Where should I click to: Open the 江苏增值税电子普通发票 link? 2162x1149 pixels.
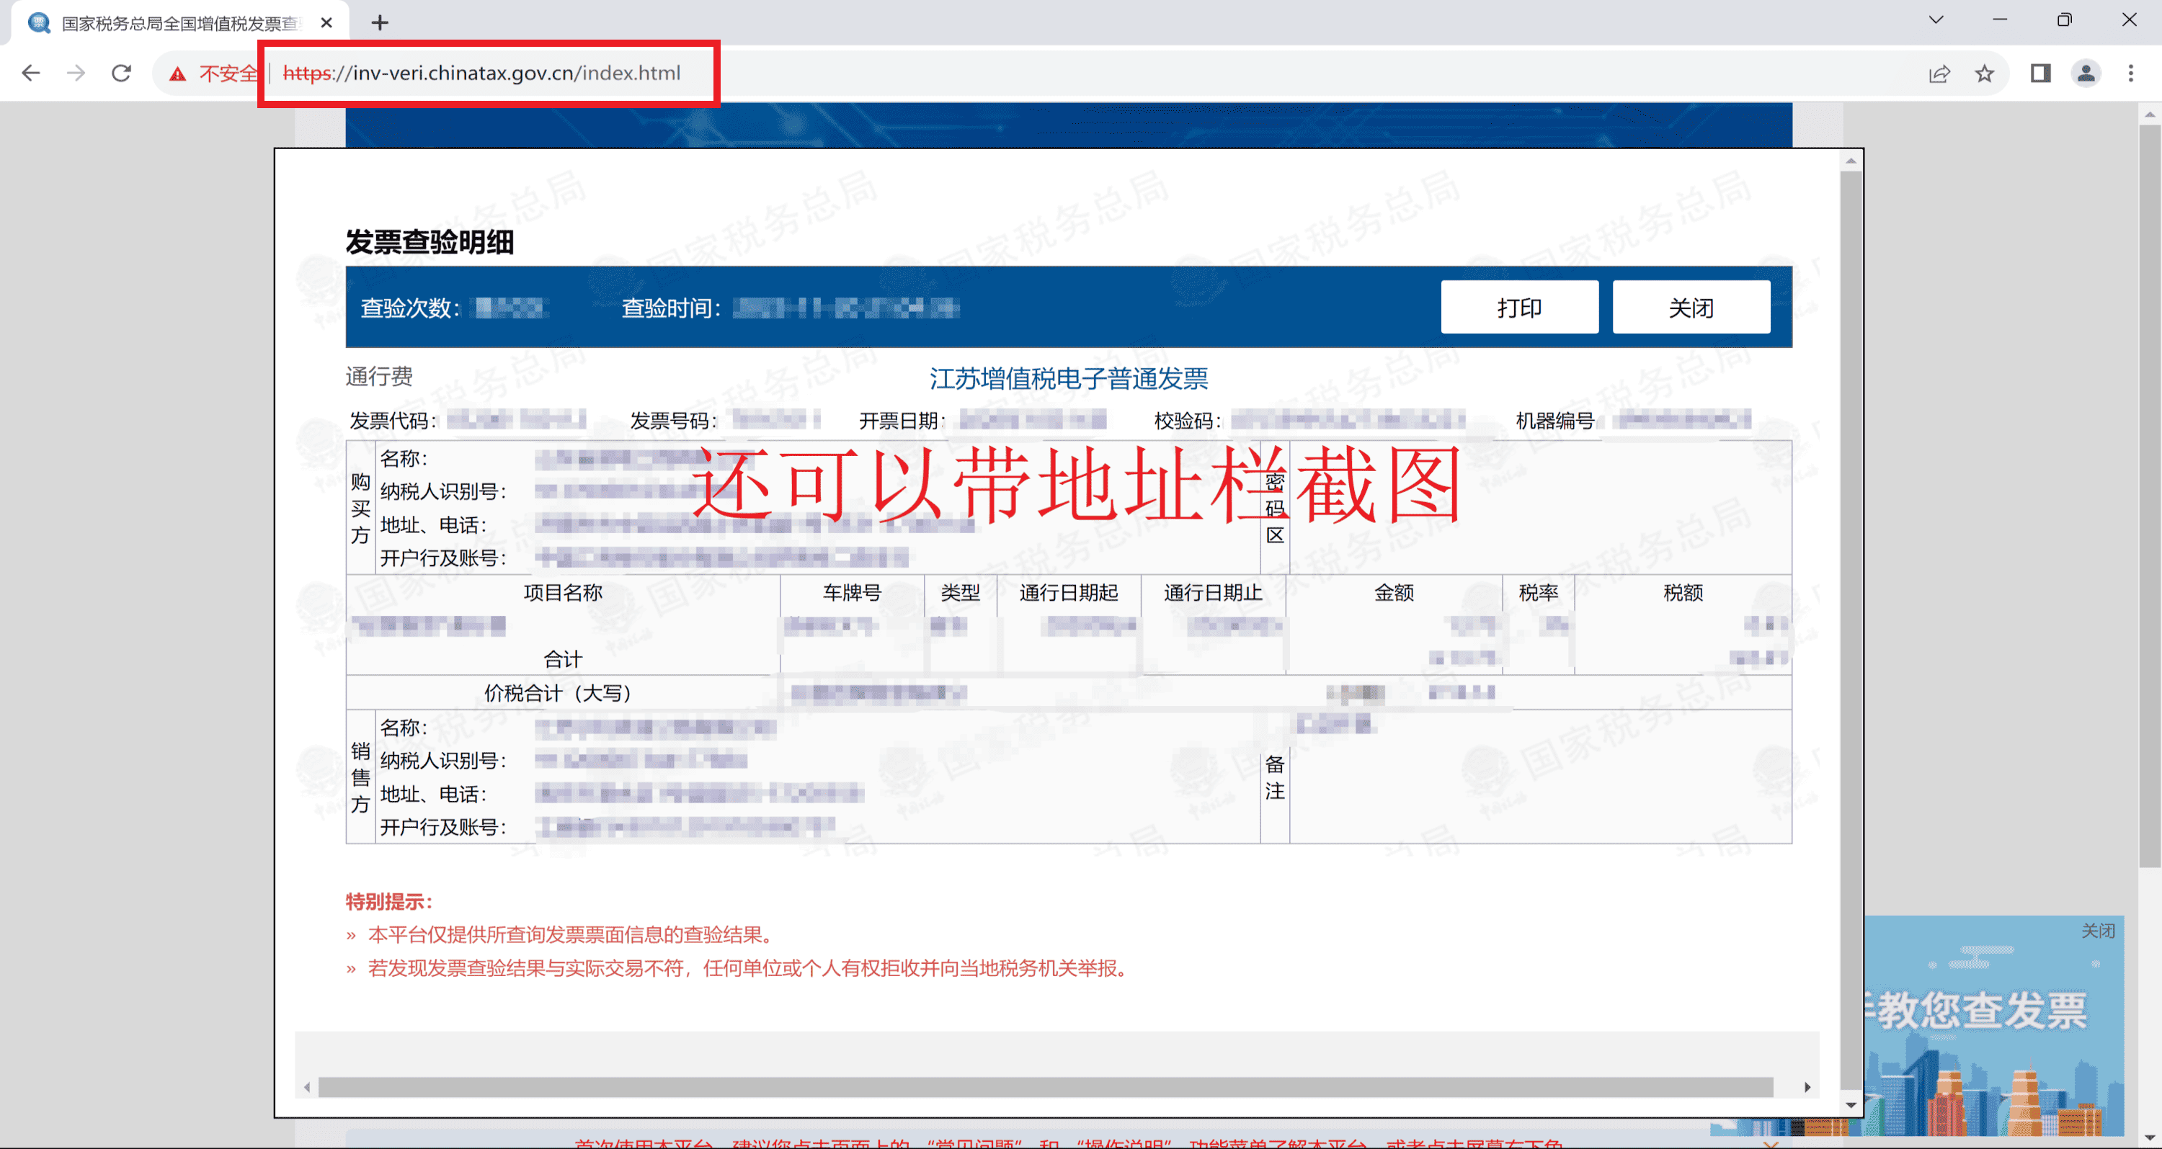[1067, 379]
